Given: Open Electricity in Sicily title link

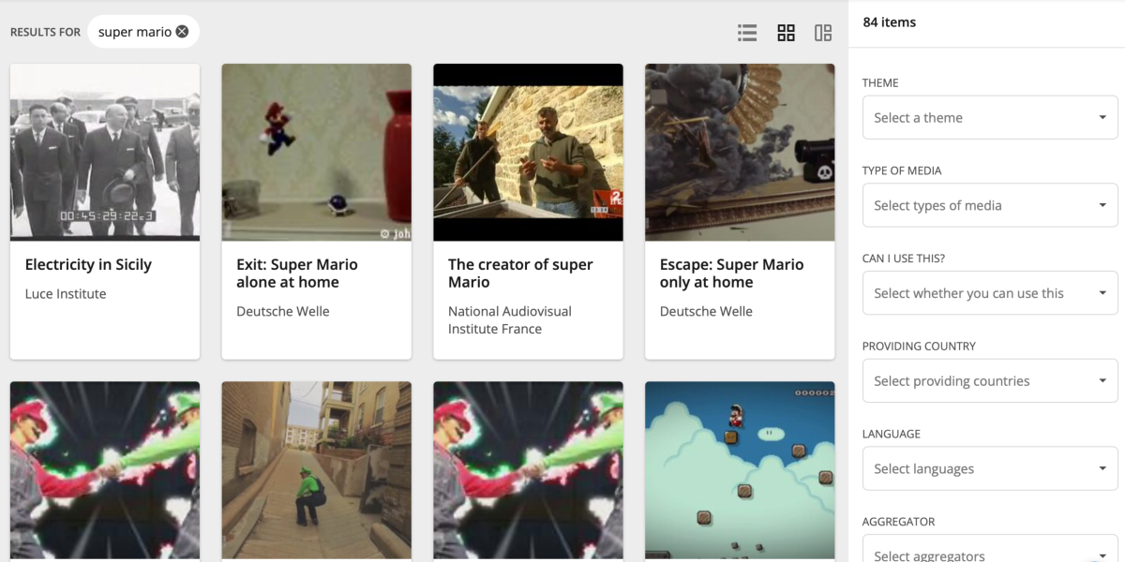Looking at the screenshot, I should [x=88, y=265].
